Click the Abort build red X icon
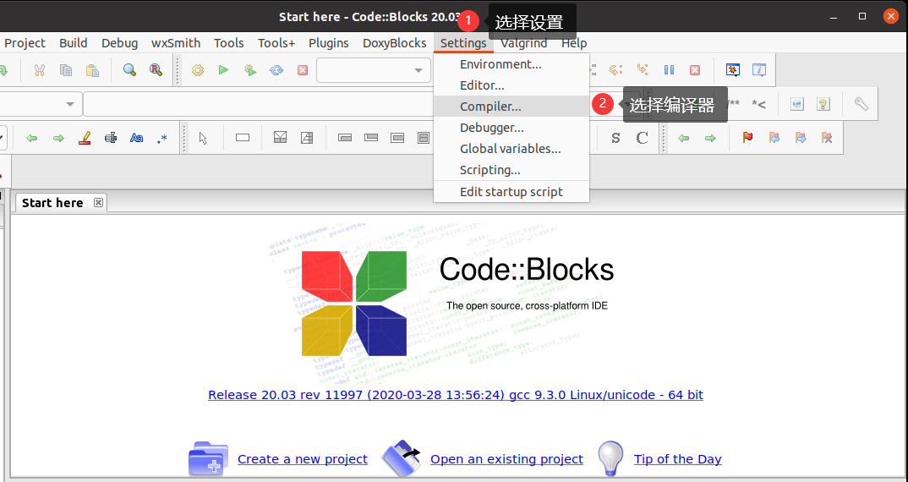The width and height of the screenshot is (908, 482). (303, 70)
